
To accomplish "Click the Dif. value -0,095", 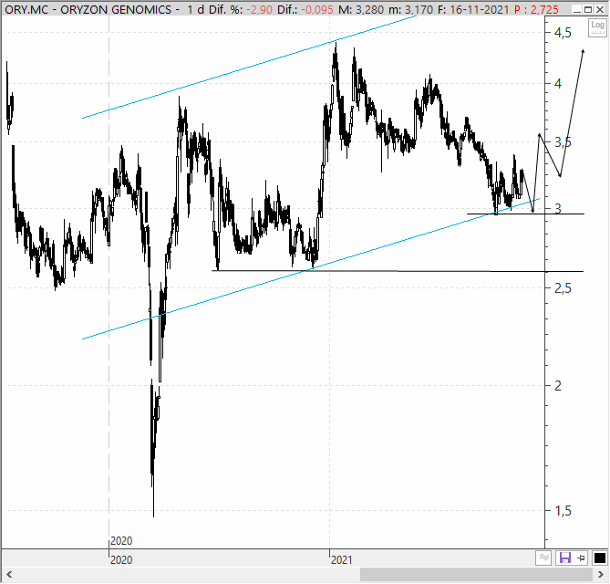I will point(316,9).
